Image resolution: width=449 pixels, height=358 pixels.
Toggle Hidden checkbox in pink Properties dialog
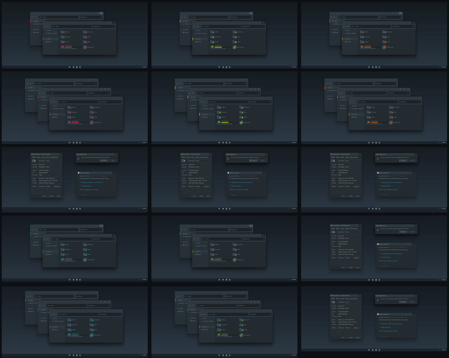pyautogui.click(x=46, y=186)
